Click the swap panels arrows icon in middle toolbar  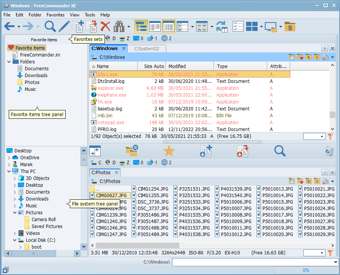(95, 151)
